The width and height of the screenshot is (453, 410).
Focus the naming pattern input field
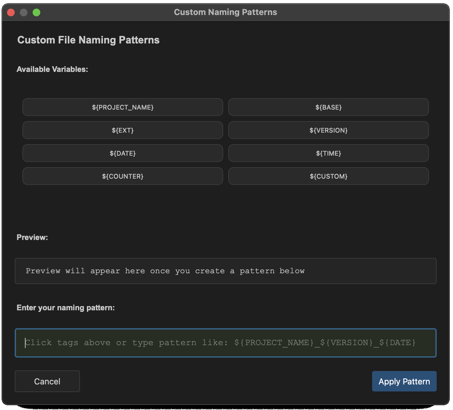[226, 343]
